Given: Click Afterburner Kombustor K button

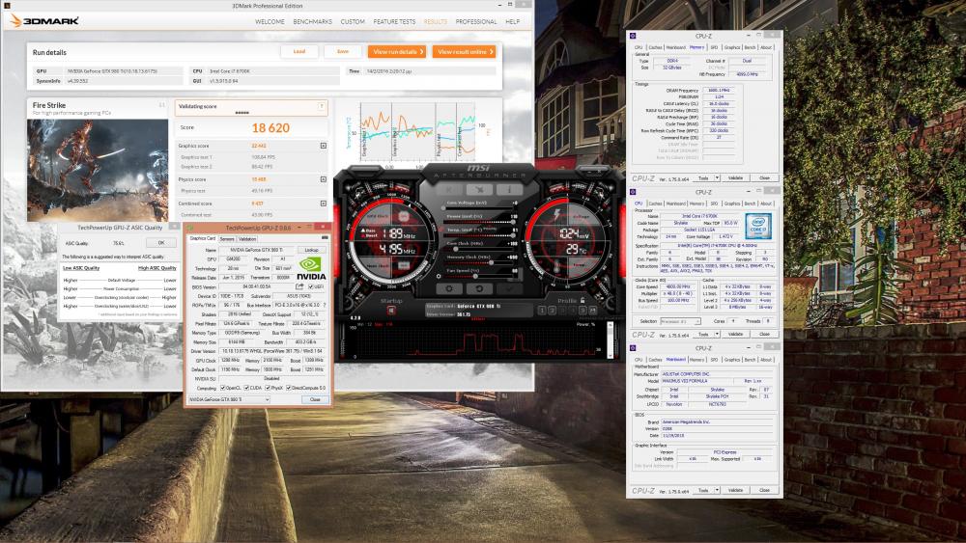Looking at the screenshot, I should pyautogui.click(x=449, y=189).
